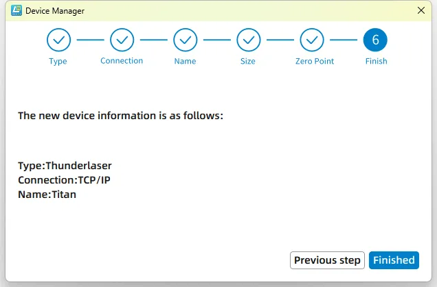
Task: Select the "Size" step label
Action: click(x=248, y=62)
